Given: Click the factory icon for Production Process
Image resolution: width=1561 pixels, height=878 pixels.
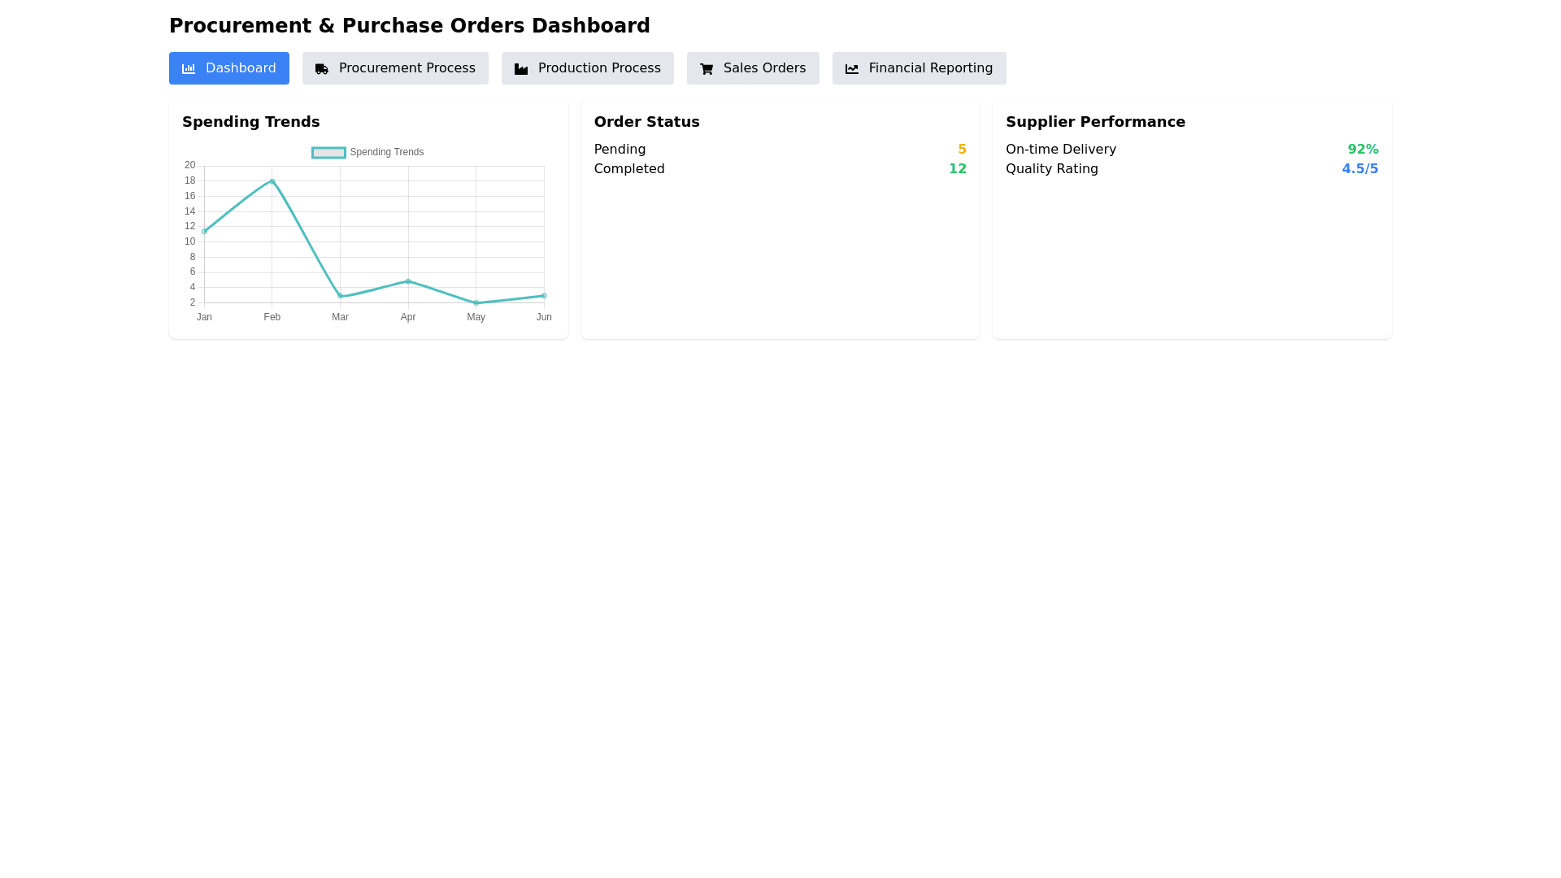Looking at the screenshot, I should click(x=521, y=69).
